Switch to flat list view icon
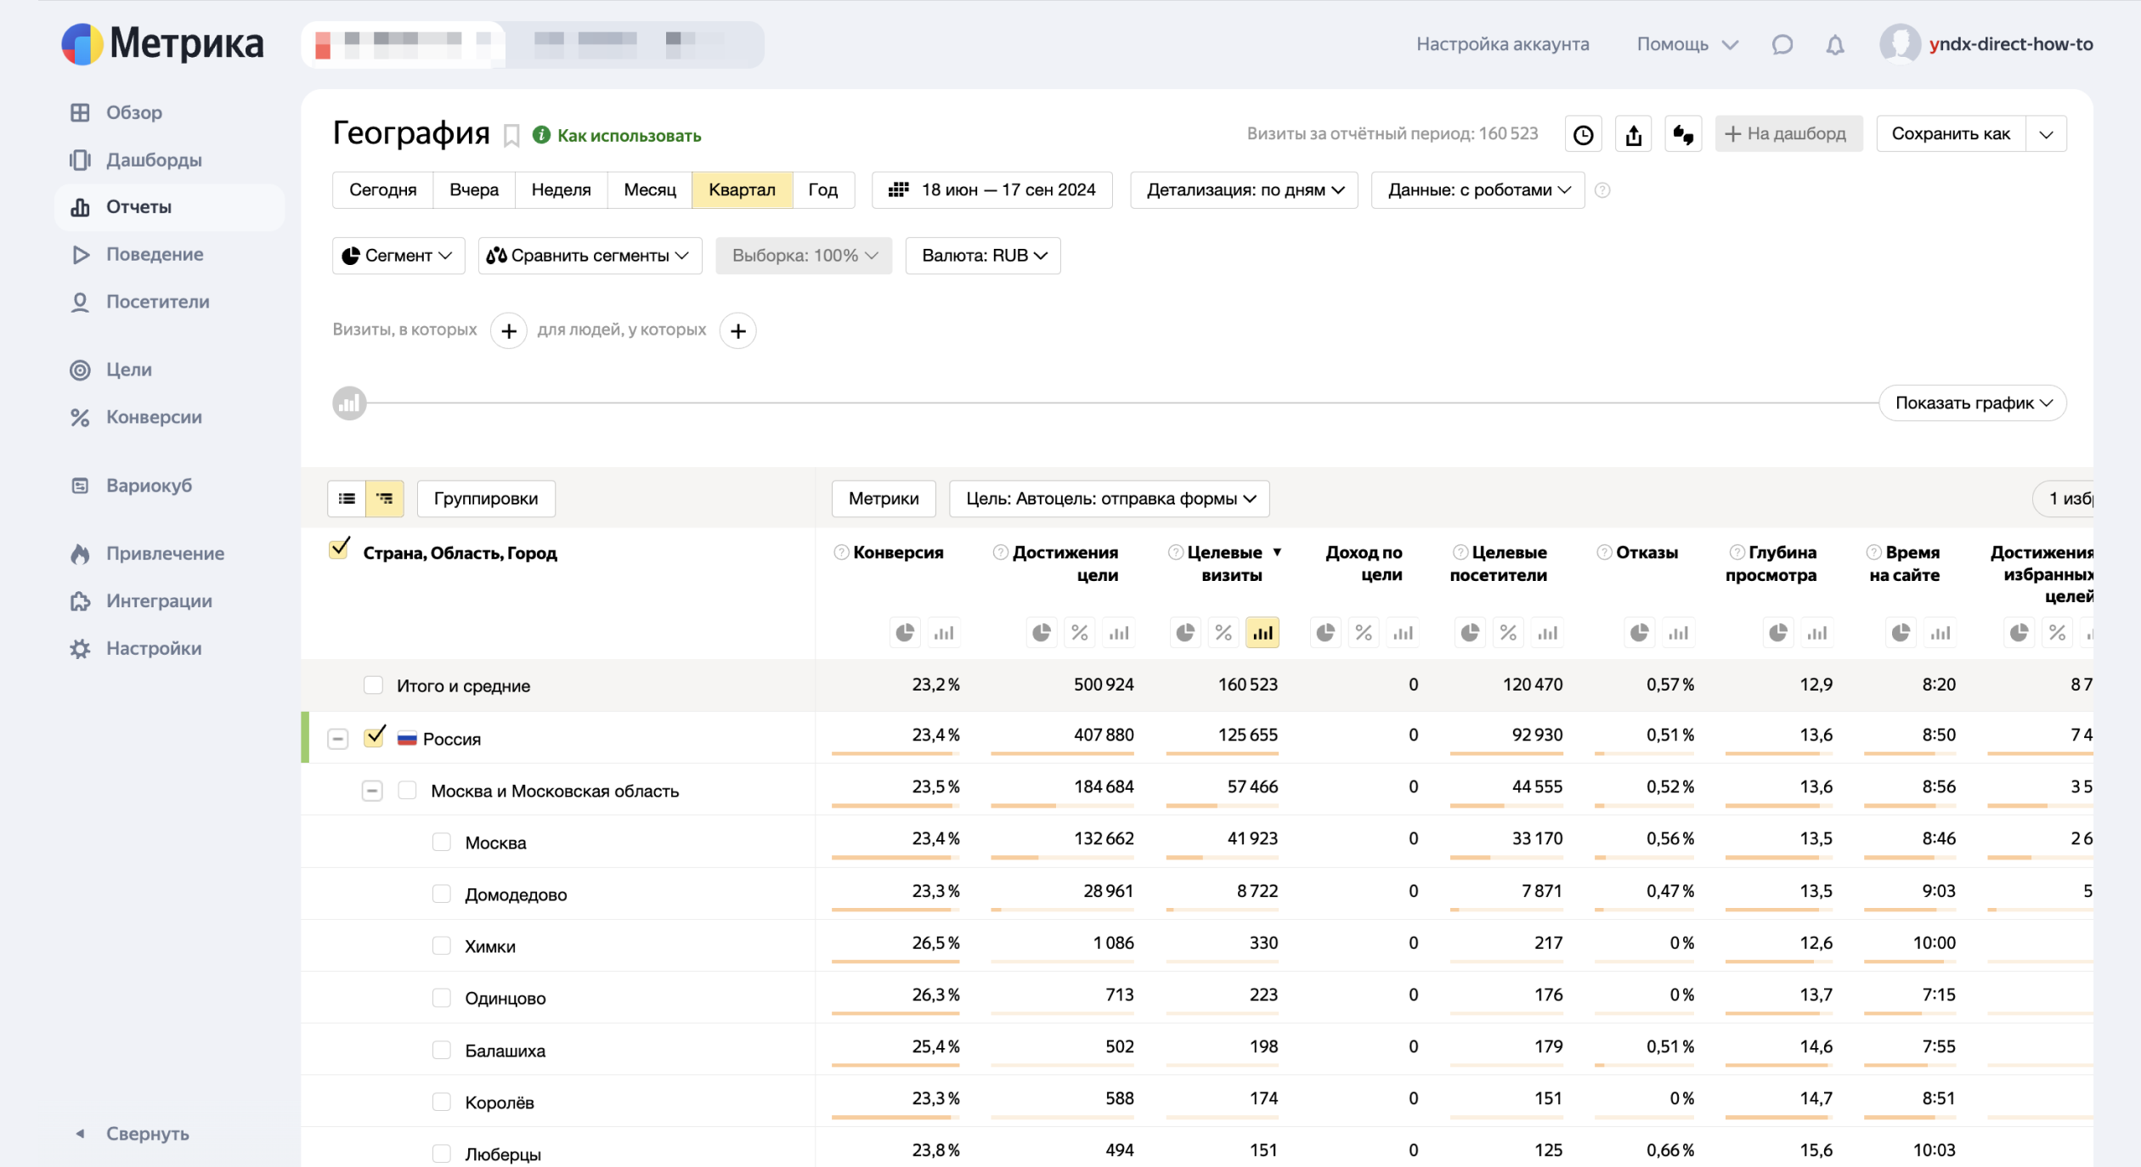 point(347,499)
